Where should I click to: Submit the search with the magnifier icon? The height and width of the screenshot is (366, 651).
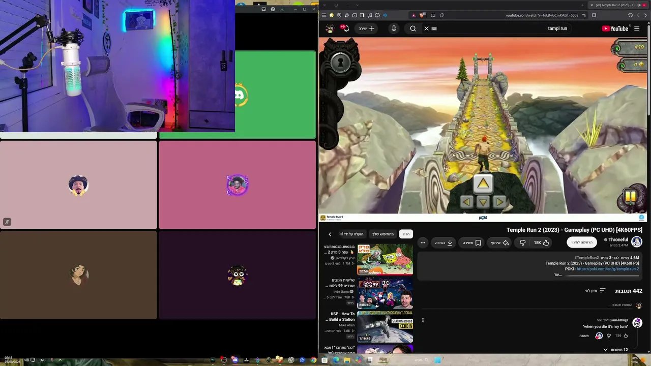pyautogui.click(x=413, y=28)
